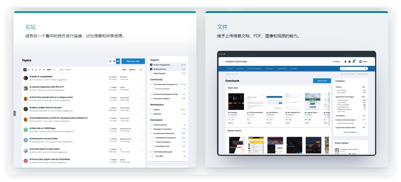Uncheck the Feature Suggestions forum checkbox
The width and height of the screenshot is (401, 182).
(151, 65)
